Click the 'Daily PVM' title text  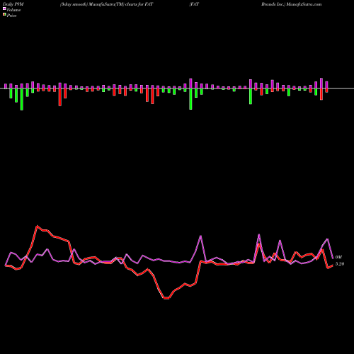coord(13,4)
